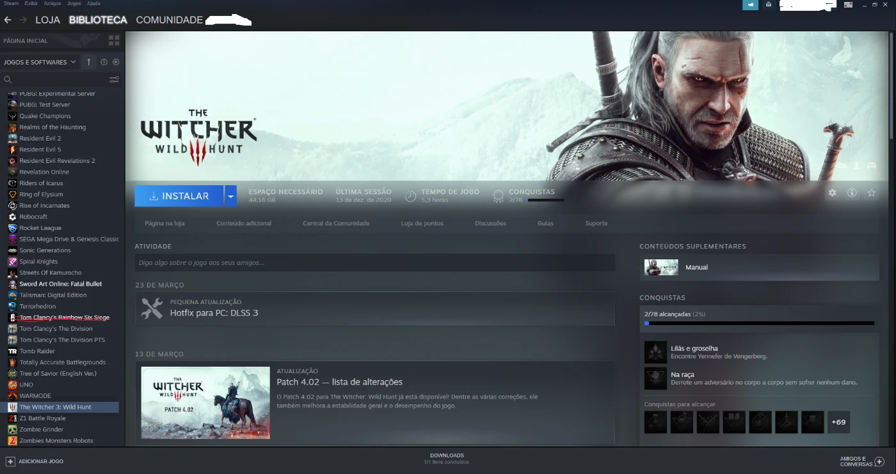Screen dimensions: 896x474
Task: Open the announcements megaphone icon
Action: pos(750,4)
